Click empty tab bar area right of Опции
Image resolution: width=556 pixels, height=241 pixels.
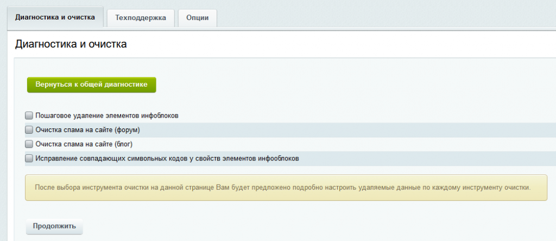380,17
